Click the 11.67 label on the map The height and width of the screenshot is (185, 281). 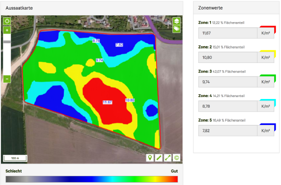[x=107, y=102]
